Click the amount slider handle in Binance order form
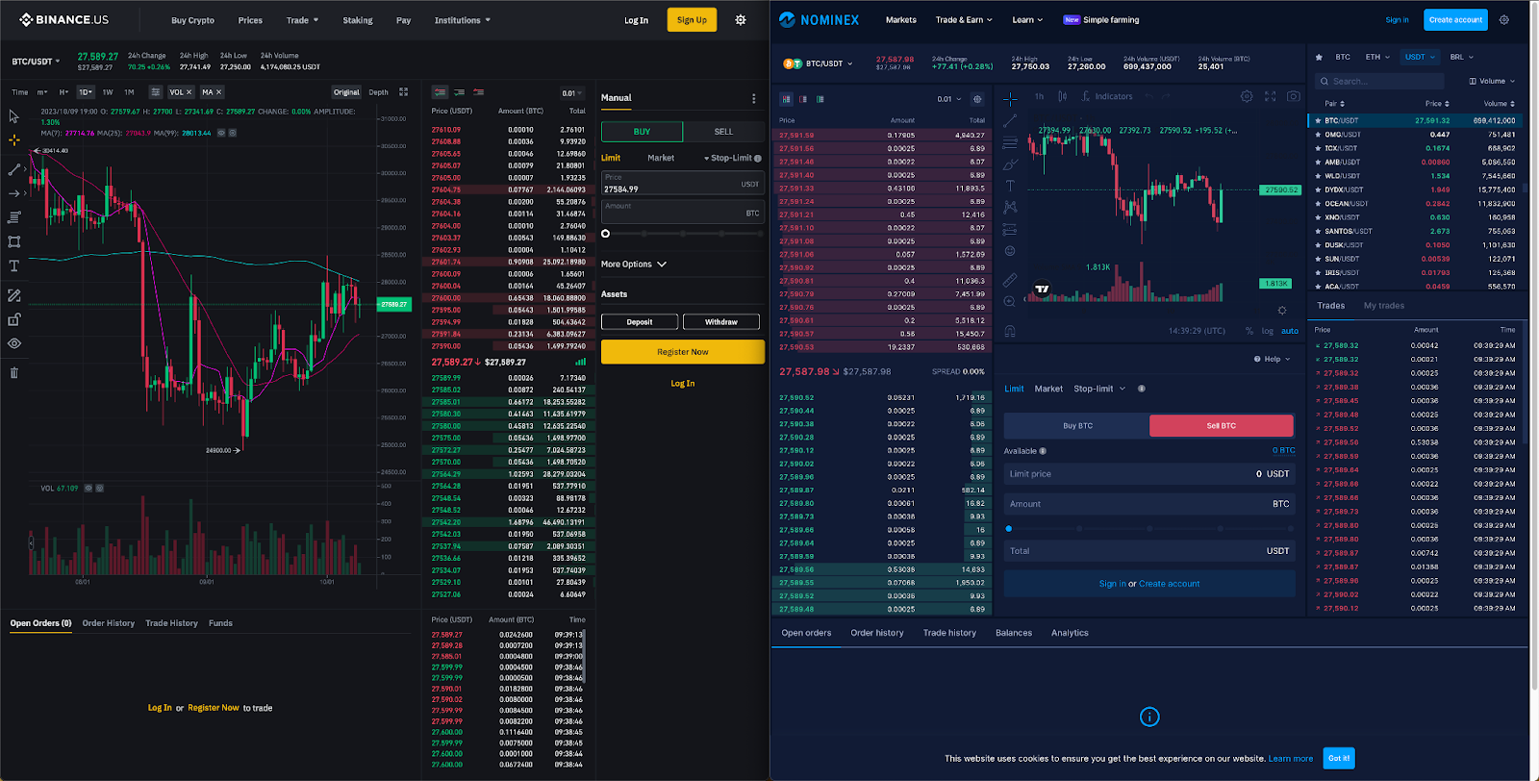The height and width of the screenshot is (781, 1539). tap(605, 234)
